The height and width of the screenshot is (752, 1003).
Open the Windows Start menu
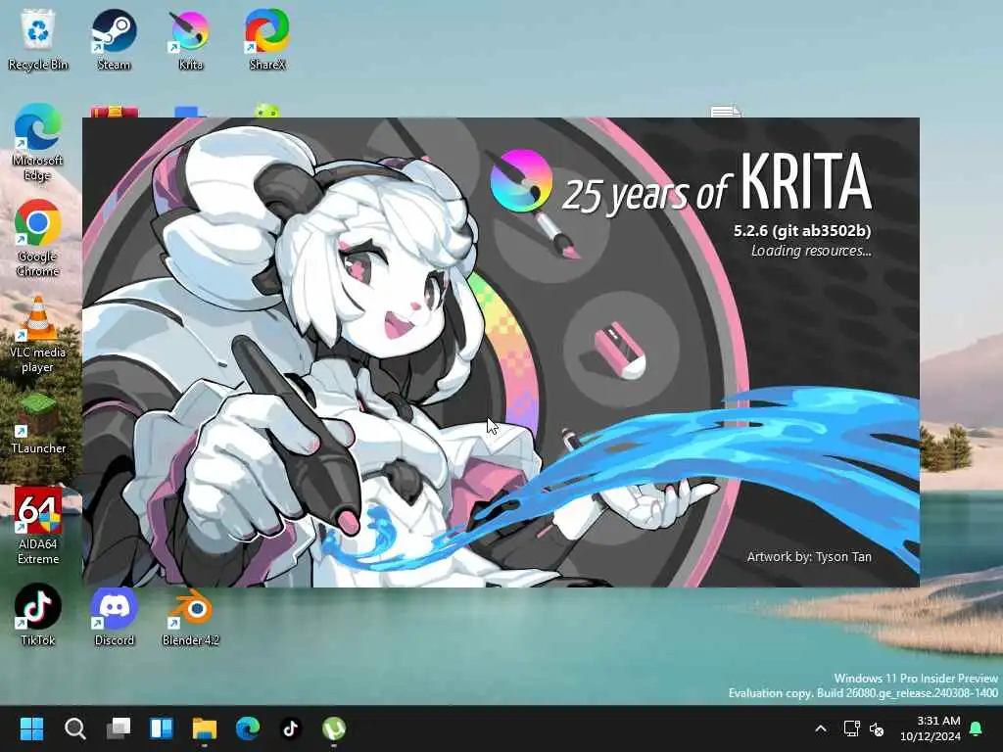click(31, 728)
